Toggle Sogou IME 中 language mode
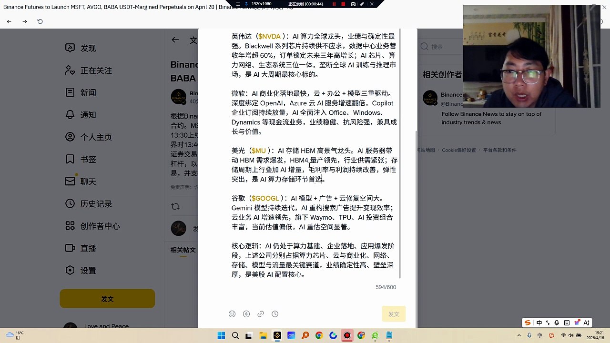Image resolution: width=610 pixels, height=343 pixels. [x=539, y=323]
